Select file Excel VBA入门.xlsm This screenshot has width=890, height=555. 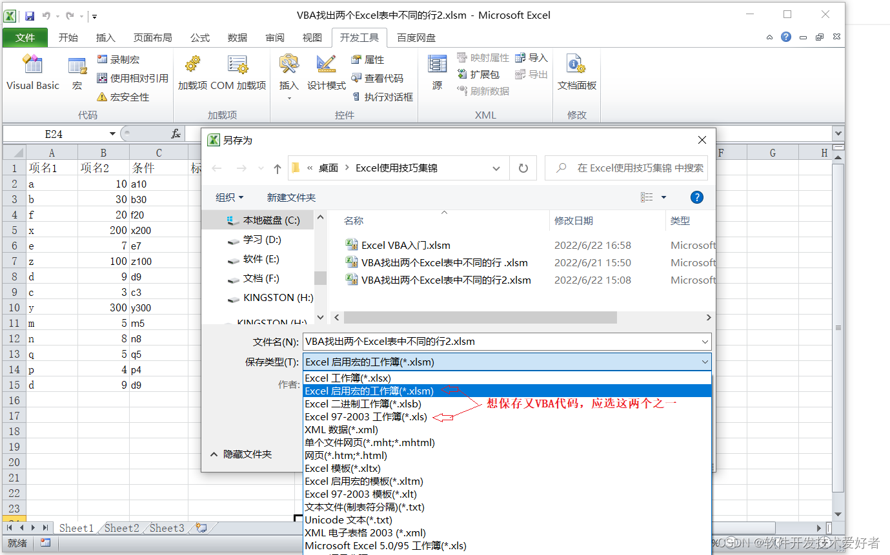click(398, 245)
